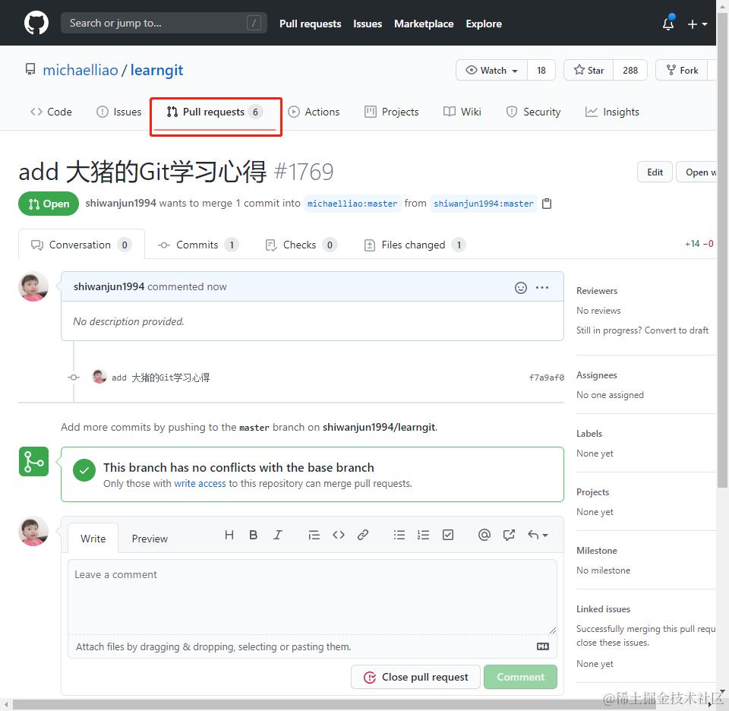Go to Marketplace
The width and height of the screenshot is (729, 711).
click(x=424, y=24)
